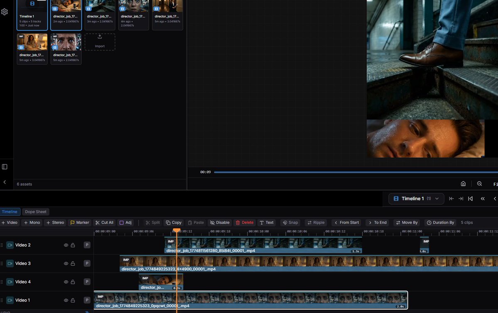This screenshot has width=498, height=313.
Task: Click the Cut All scissors tool
Action: (104, 223)
